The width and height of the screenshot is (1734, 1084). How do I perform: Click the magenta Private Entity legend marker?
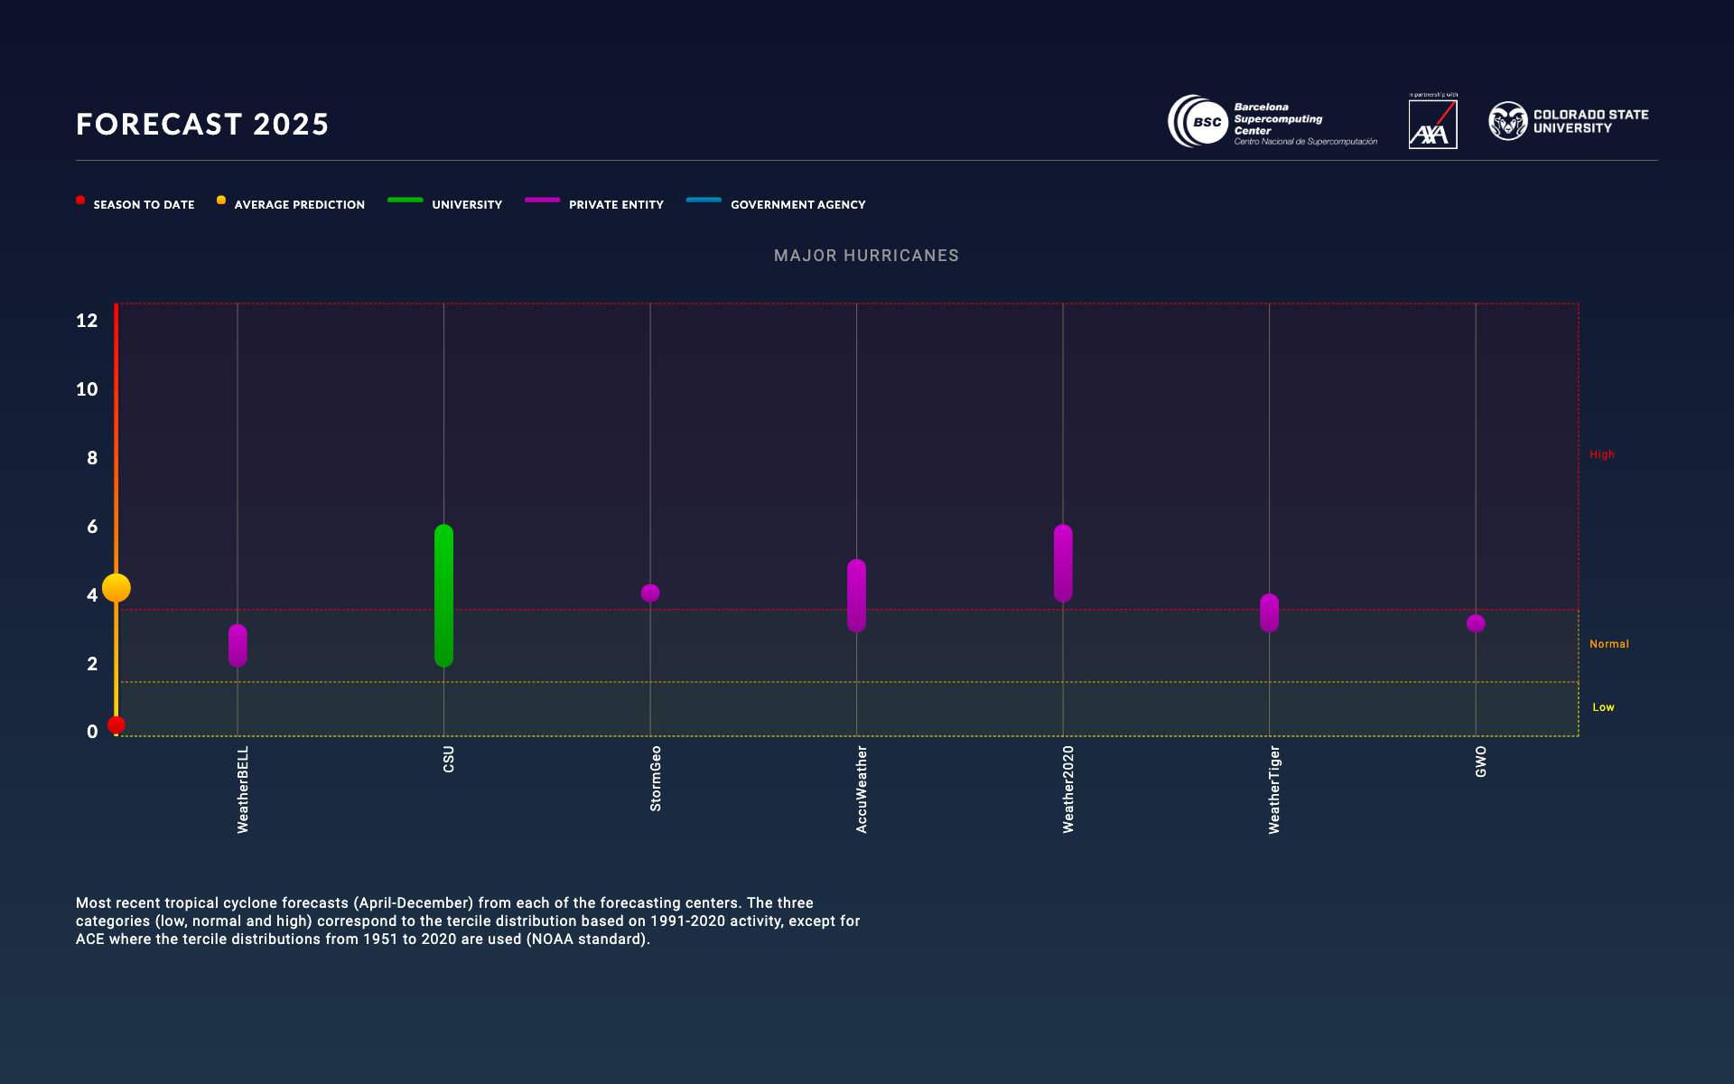click(x=543, y=200)
